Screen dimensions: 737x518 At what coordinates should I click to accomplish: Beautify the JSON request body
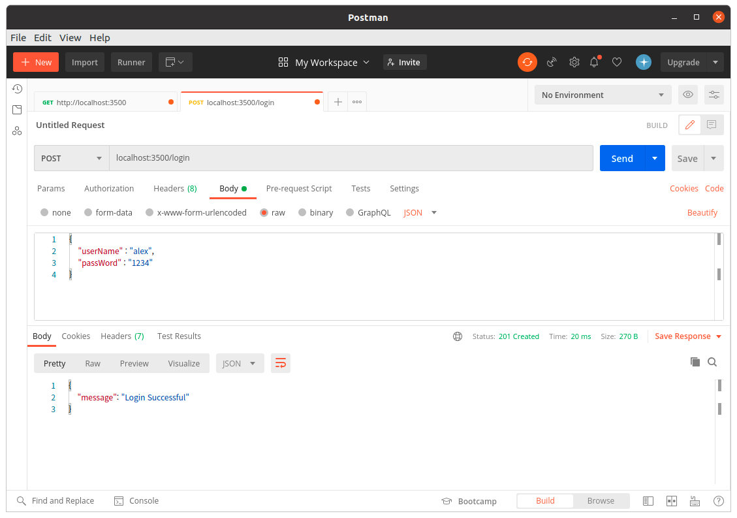pos(702,212)
